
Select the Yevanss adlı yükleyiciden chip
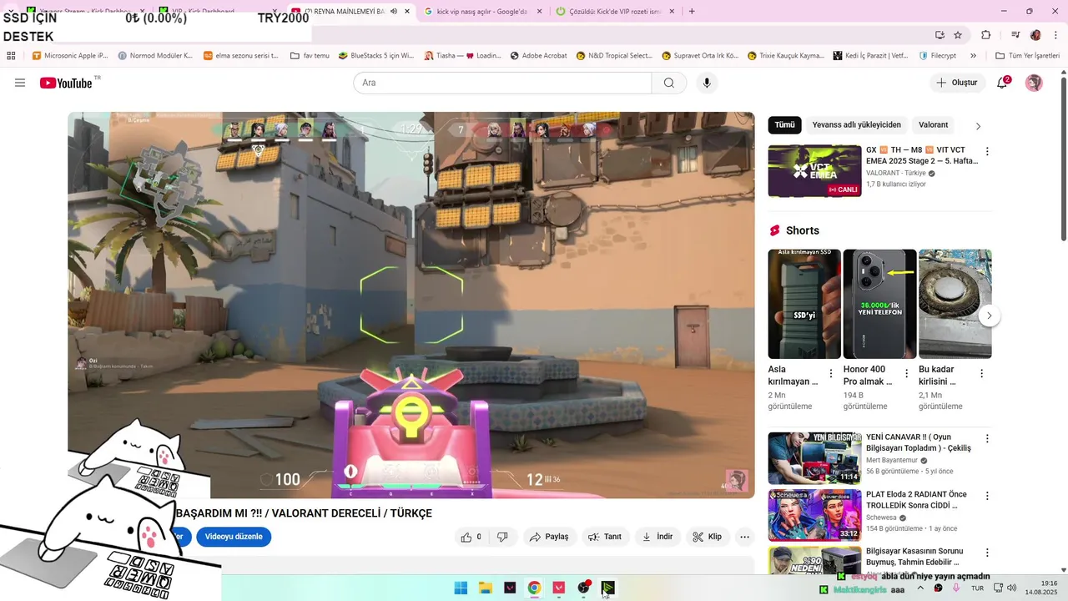click(x=857, y=125)
